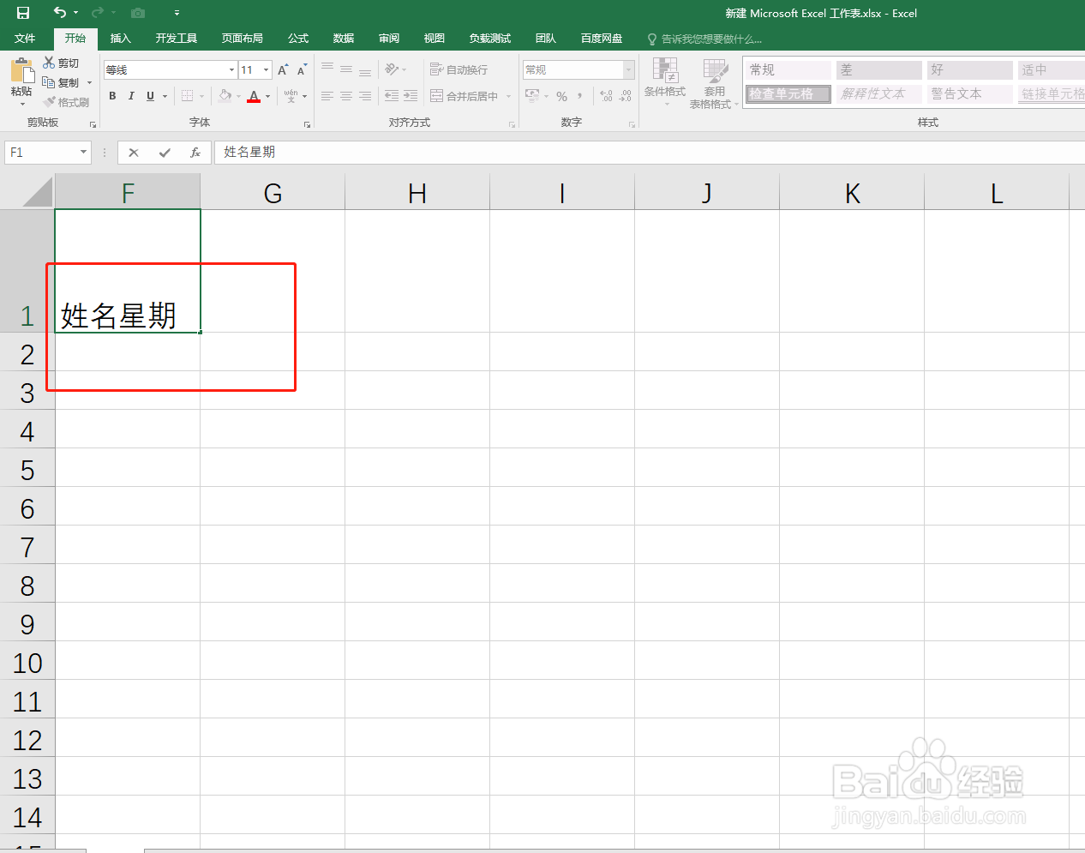Click the 粘贴 paste clipboard icon

[x=21, y=69]
